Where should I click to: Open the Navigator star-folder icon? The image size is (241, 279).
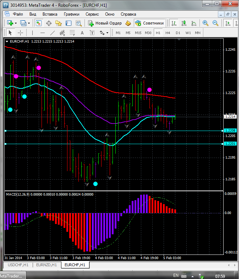[x=59, y=23]
